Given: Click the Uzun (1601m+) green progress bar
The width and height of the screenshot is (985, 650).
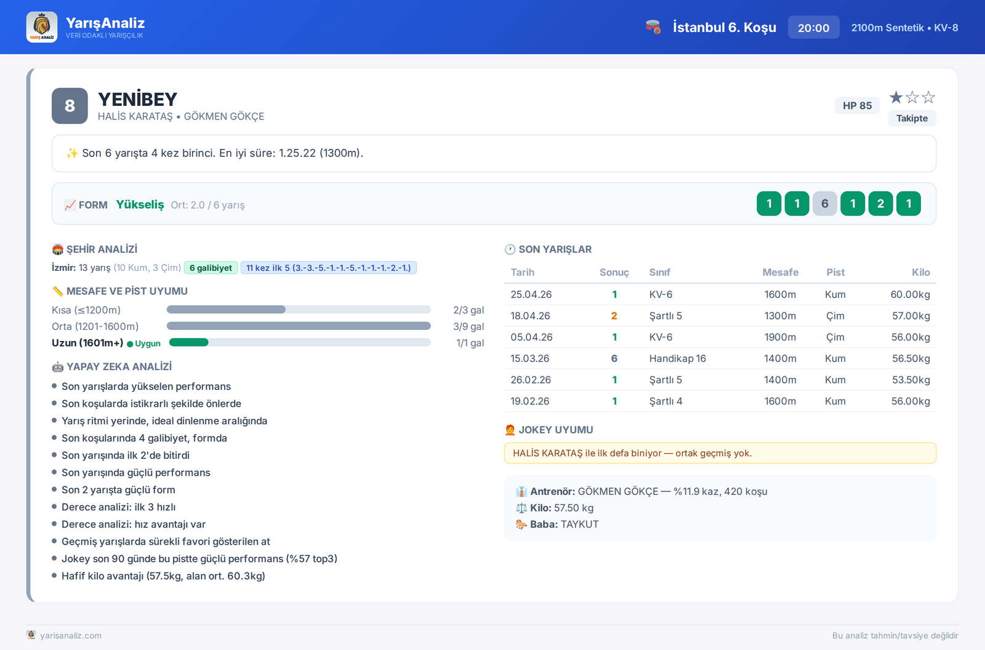Looking at the screenshot, I should coord(189,342).
